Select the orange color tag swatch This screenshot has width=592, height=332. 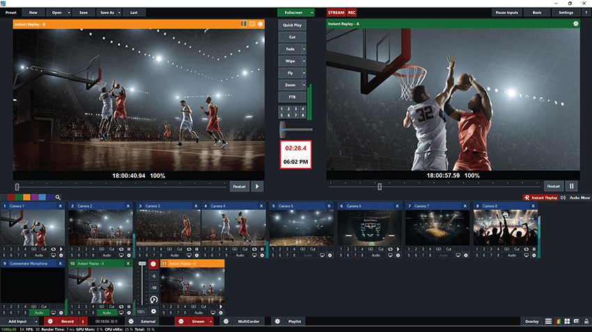26,197
